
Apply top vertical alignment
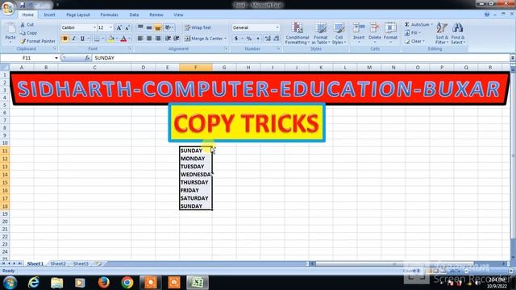coord(140,27)
